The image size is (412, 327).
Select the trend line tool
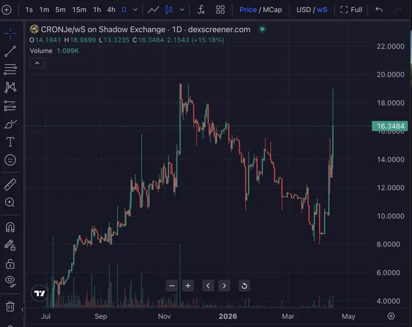pyautogui.click(x=10, y=51)
